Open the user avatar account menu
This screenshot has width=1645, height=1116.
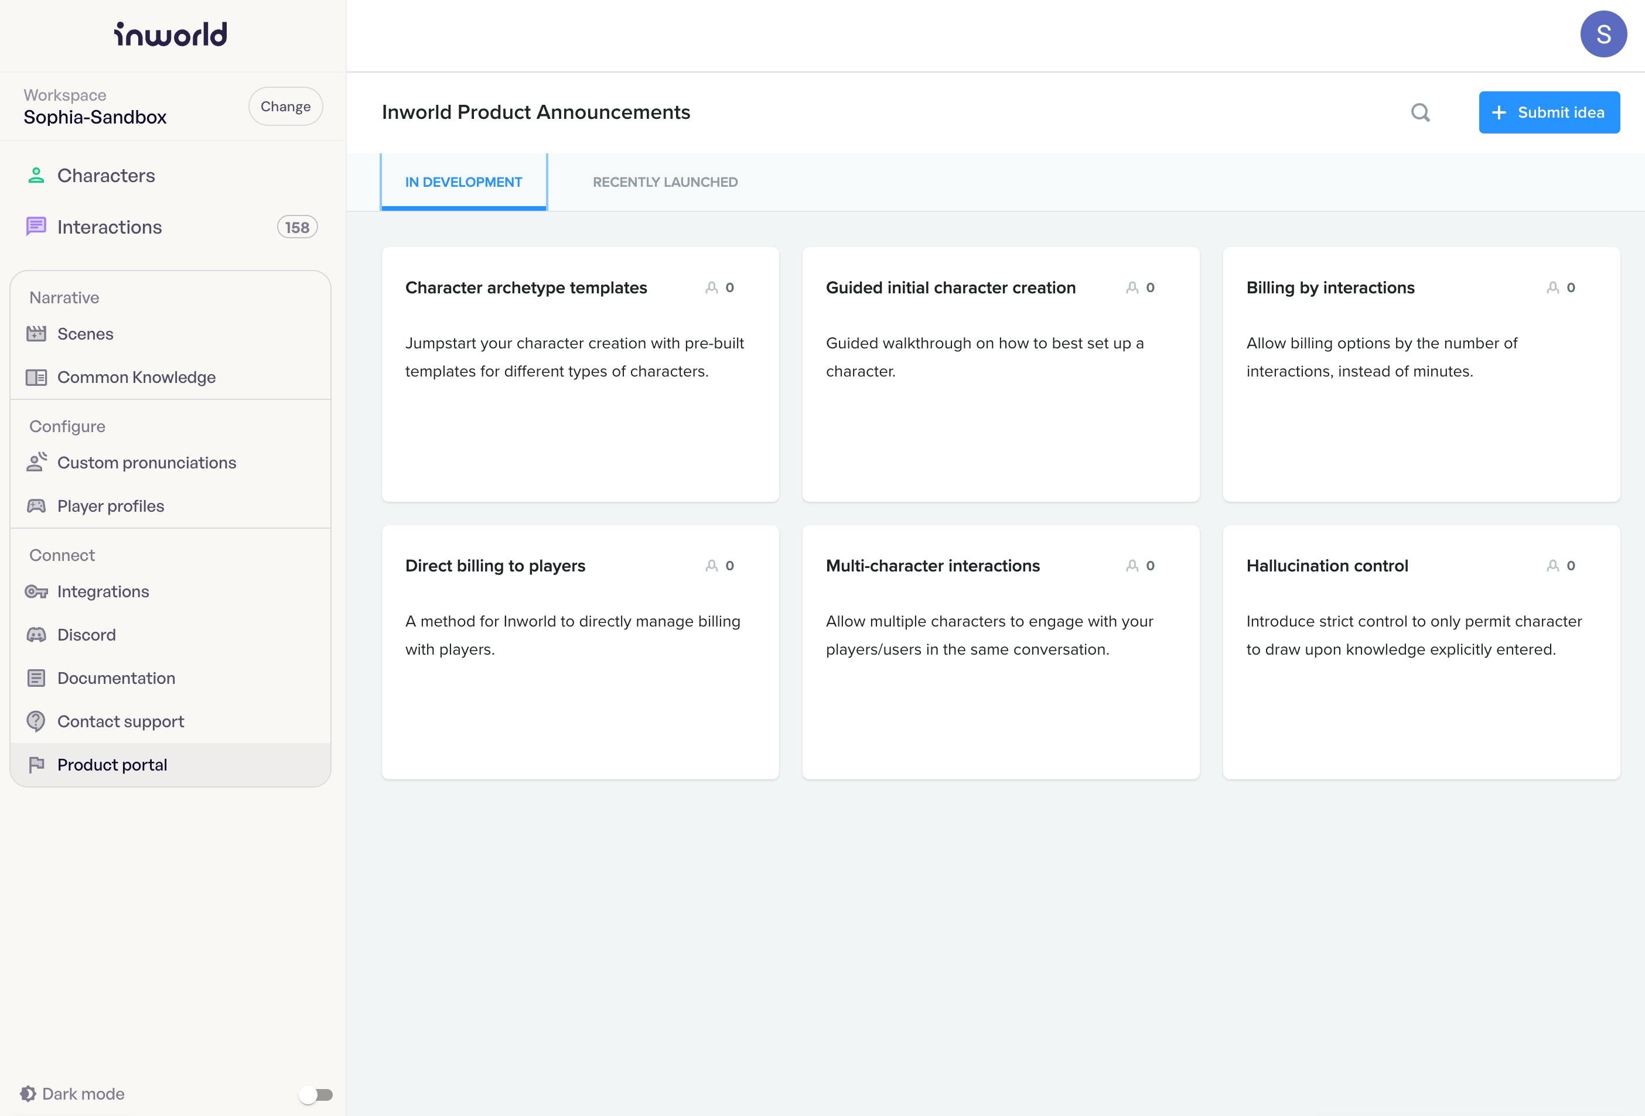click(1603, 35)
